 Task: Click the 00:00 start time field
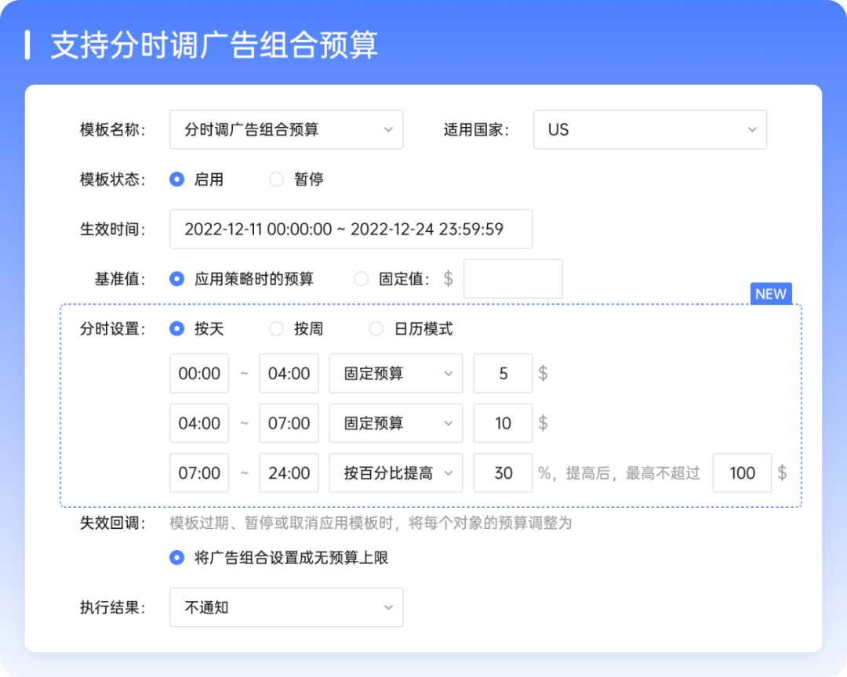[x=199, y=374]
